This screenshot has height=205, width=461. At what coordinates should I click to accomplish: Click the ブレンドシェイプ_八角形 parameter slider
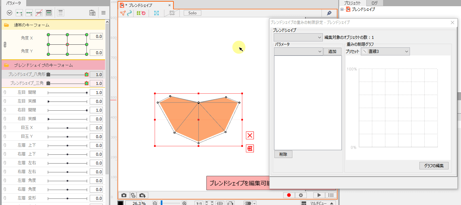click(67, 74)
